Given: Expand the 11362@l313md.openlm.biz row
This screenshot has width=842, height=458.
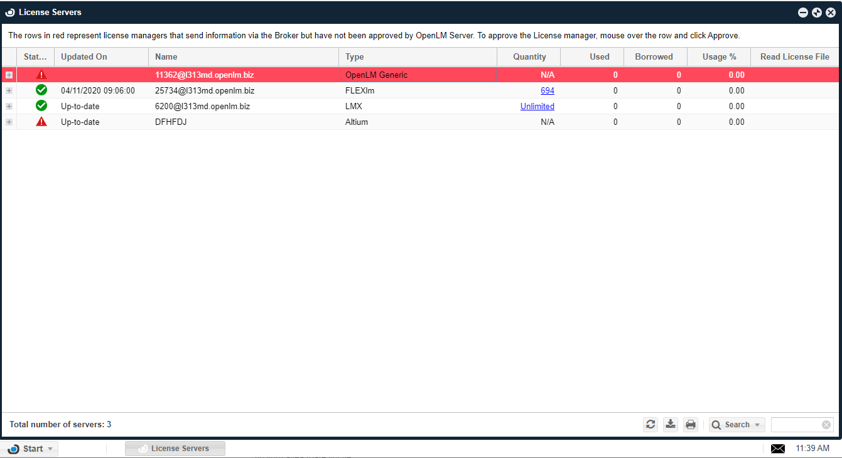Looking at the screenshot, I should tap(9, 75).
